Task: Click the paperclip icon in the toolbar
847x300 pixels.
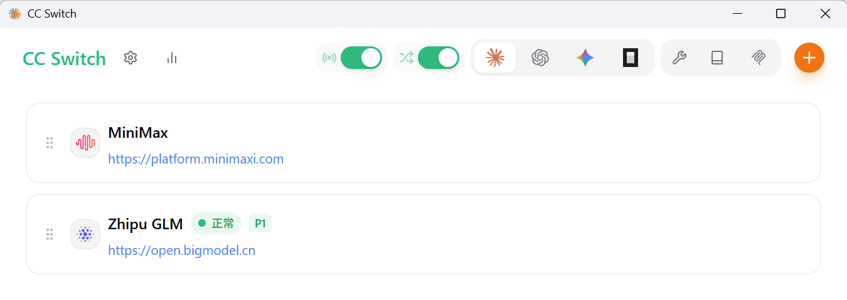Action: coord(759,58)
